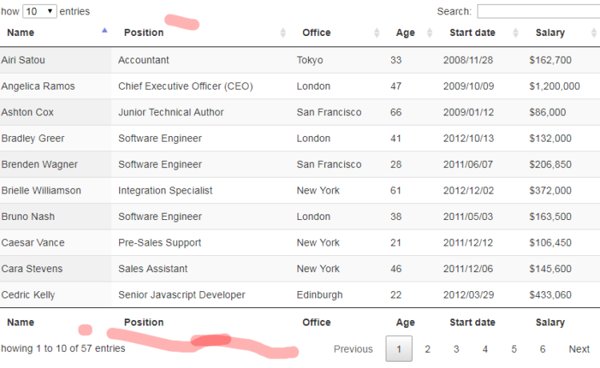
Task: Click the age 66 cell
Action: tap(410, 112)
